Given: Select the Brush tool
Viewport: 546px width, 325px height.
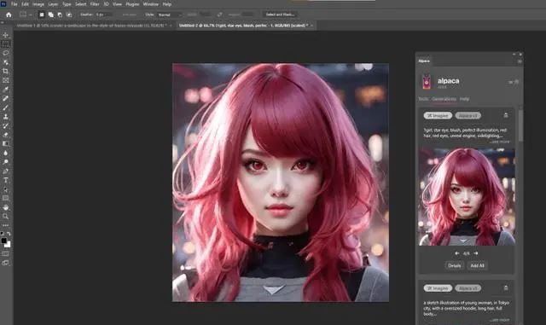Looking at the screenshot, I should (6, 107).
